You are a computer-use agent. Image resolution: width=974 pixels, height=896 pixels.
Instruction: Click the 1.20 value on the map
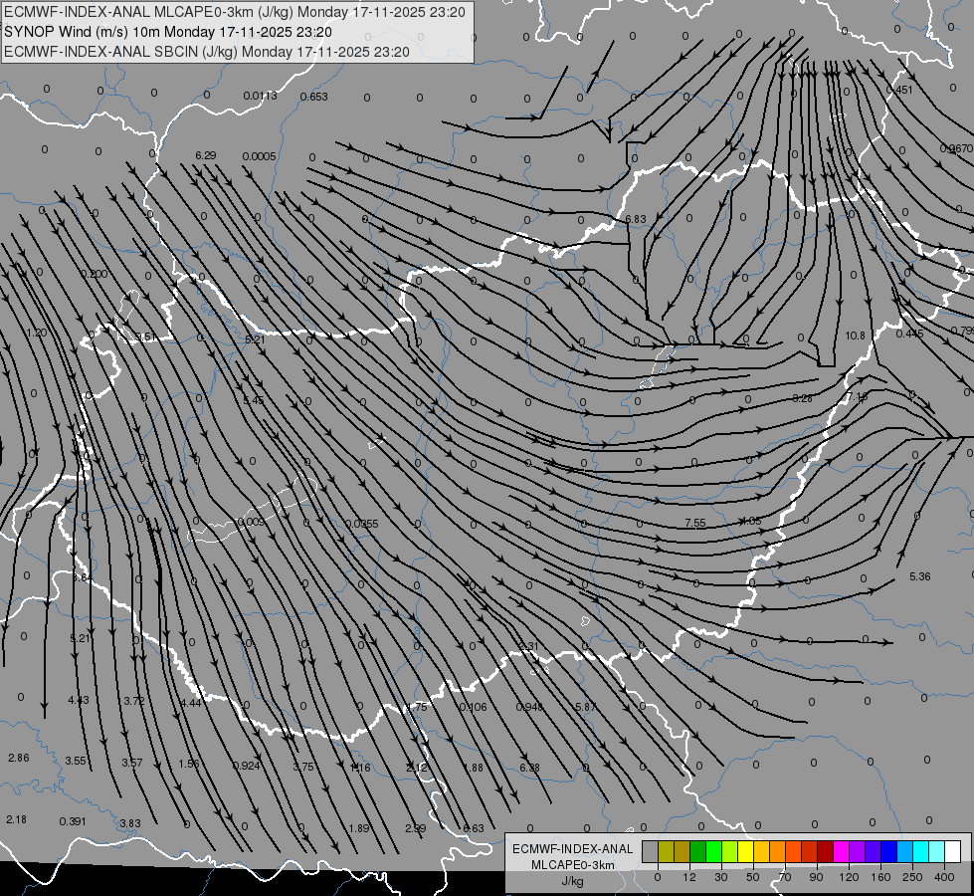37,333
